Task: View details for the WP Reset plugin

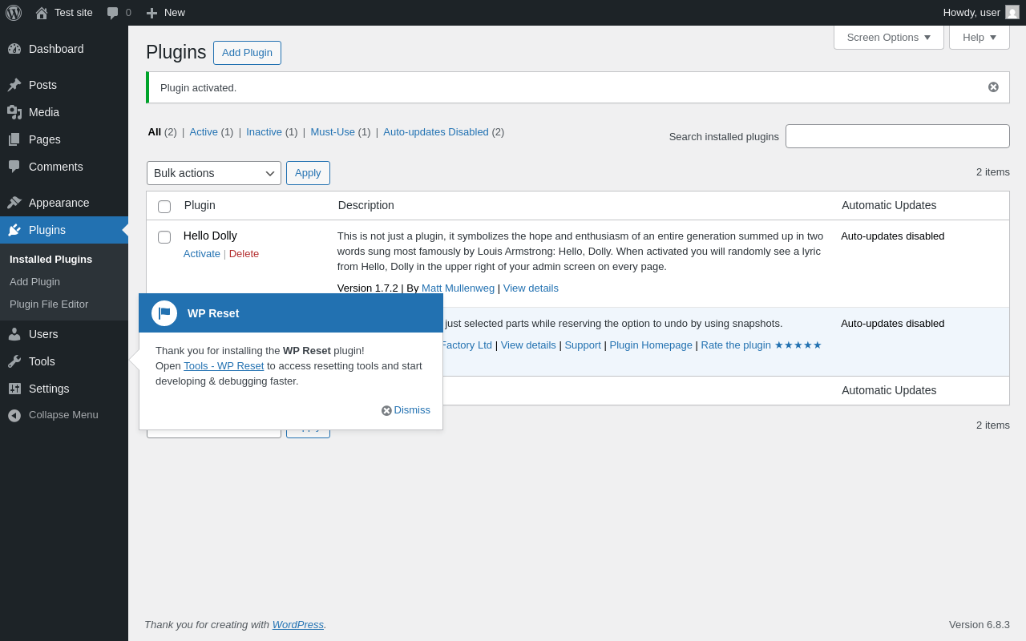Action: tap(528, 345)
